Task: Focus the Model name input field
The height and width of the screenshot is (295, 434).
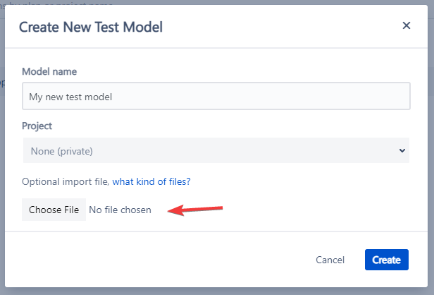Action: pos(216,96)
